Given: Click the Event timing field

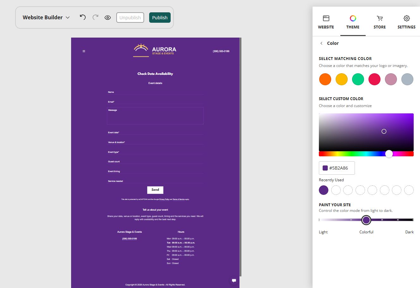Looking at the screenshot, I should click(155, 171).
